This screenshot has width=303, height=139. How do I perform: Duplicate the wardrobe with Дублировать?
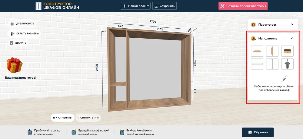[x=22, y=24]
